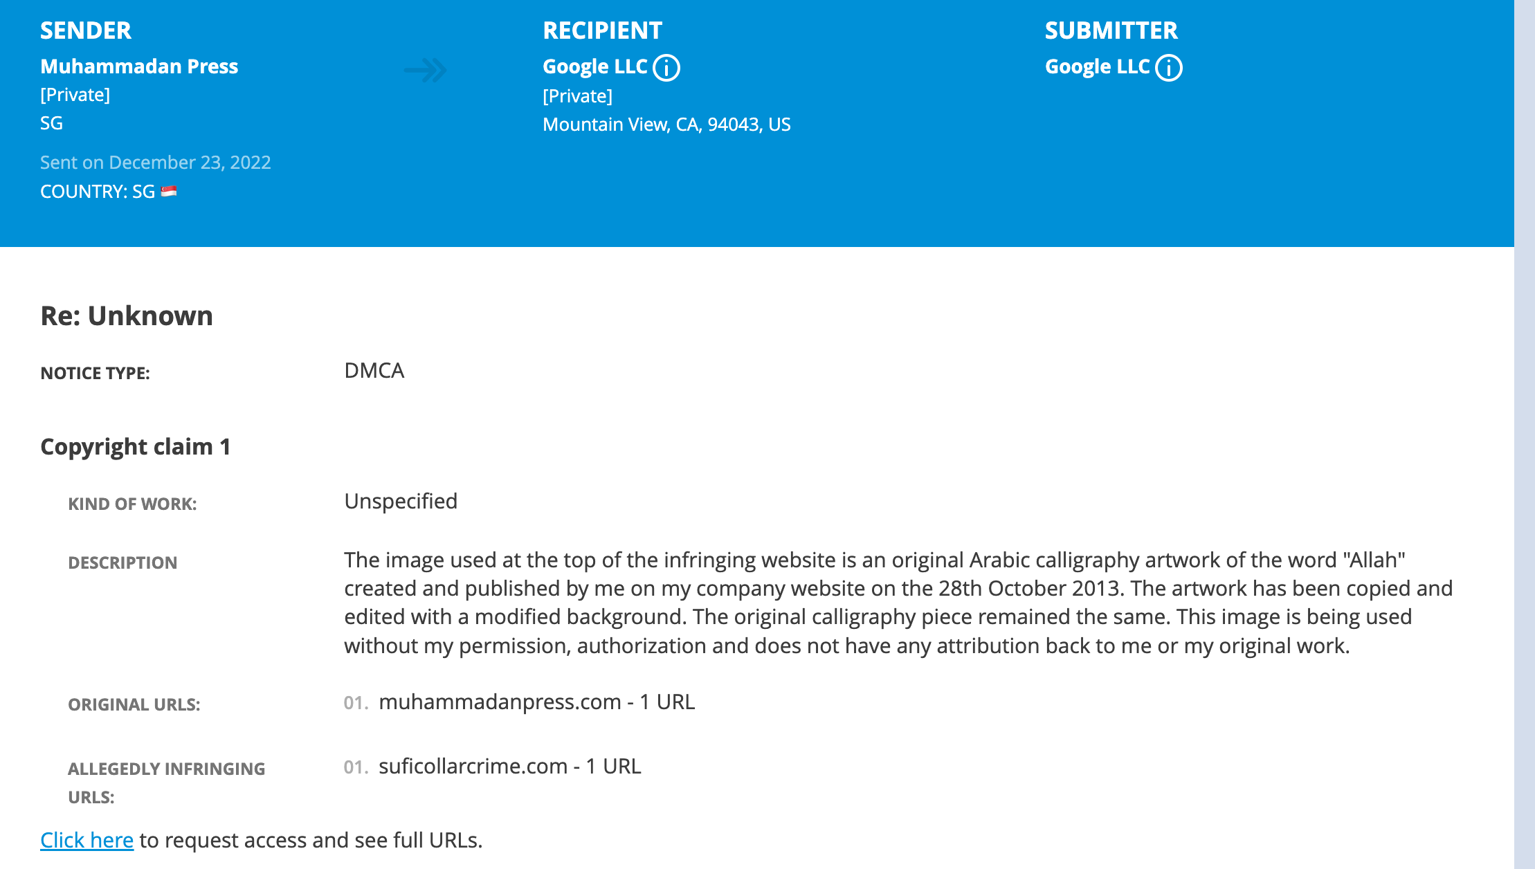This screenshot has height=869, width=1535.
Task: Click the "Click here" request access link
Action: point(87,840)
